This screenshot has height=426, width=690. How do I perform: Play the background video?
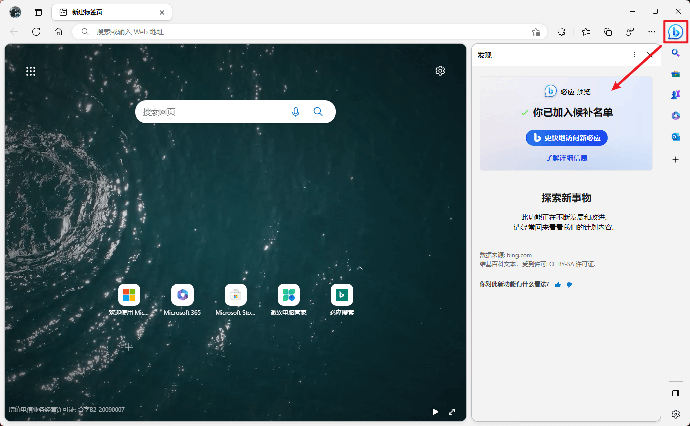point(435,412)
